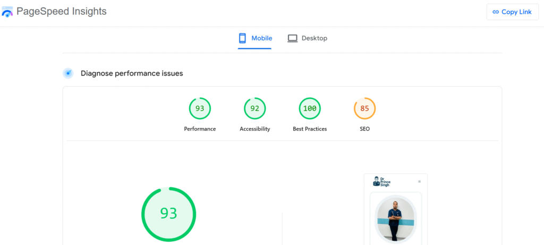Select the Diagnose performance issues heading

(132, 73)
